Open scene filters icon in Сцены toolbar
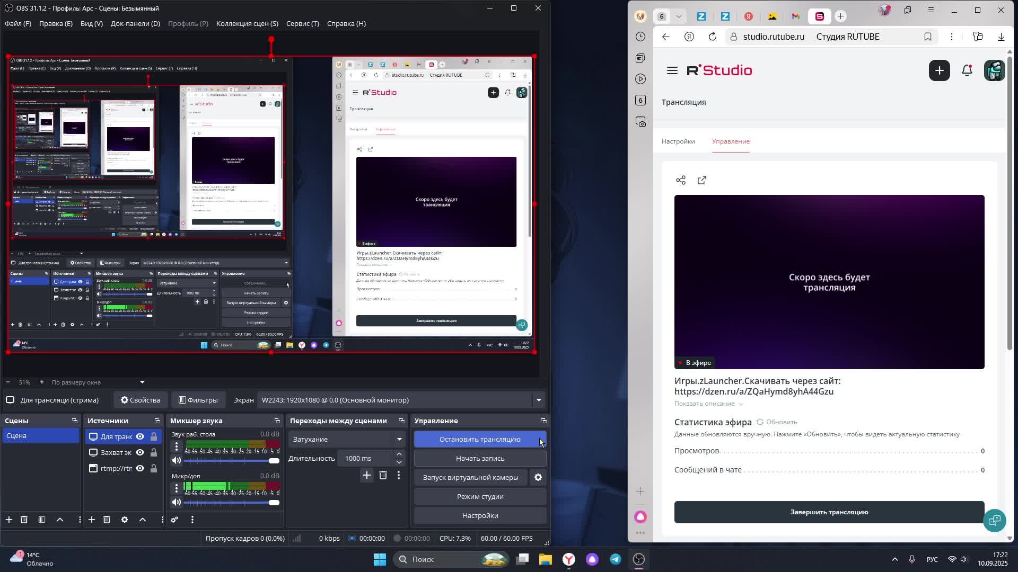 point(42,520)
